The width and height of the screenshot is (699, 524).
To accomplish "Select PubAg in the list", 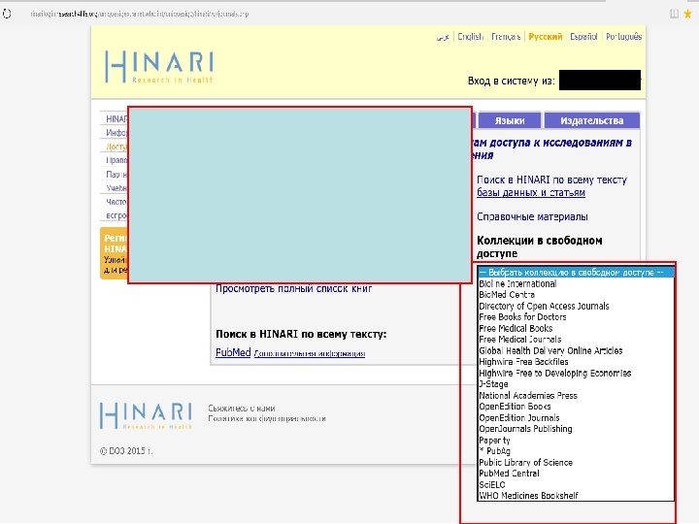I will 576,451.
